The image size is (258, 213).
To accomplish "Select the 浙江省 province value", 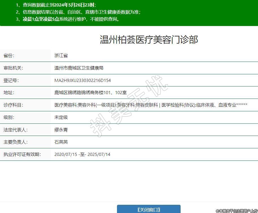I will point(61,56).
